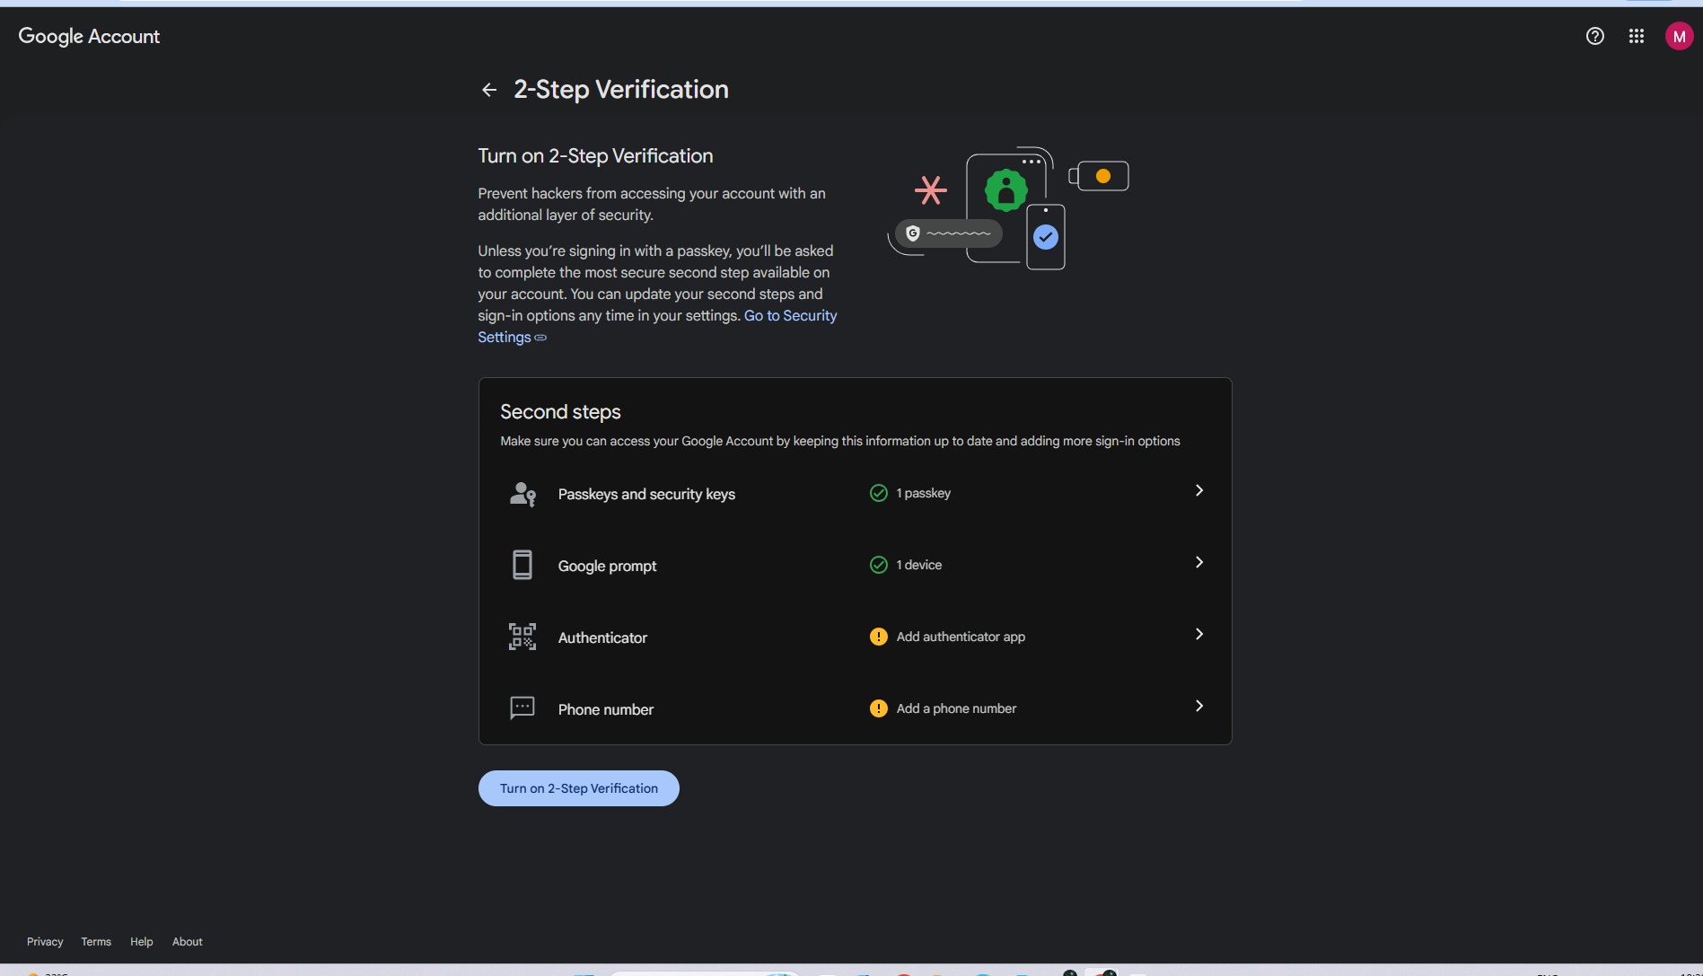The width and height of the screenshot is (1703, 976).
Task: Click the green checkmark next to 1 passkey
Action: point(879,493)
